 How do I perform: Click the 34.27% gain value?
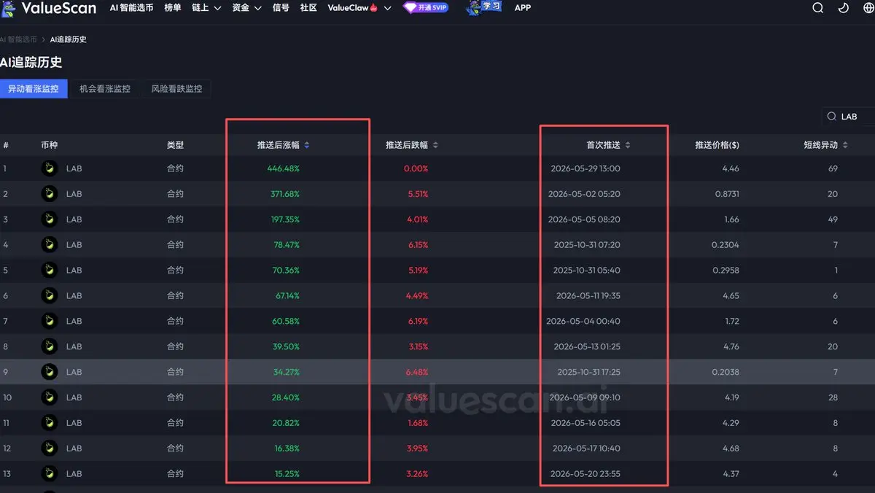point(287,372)
